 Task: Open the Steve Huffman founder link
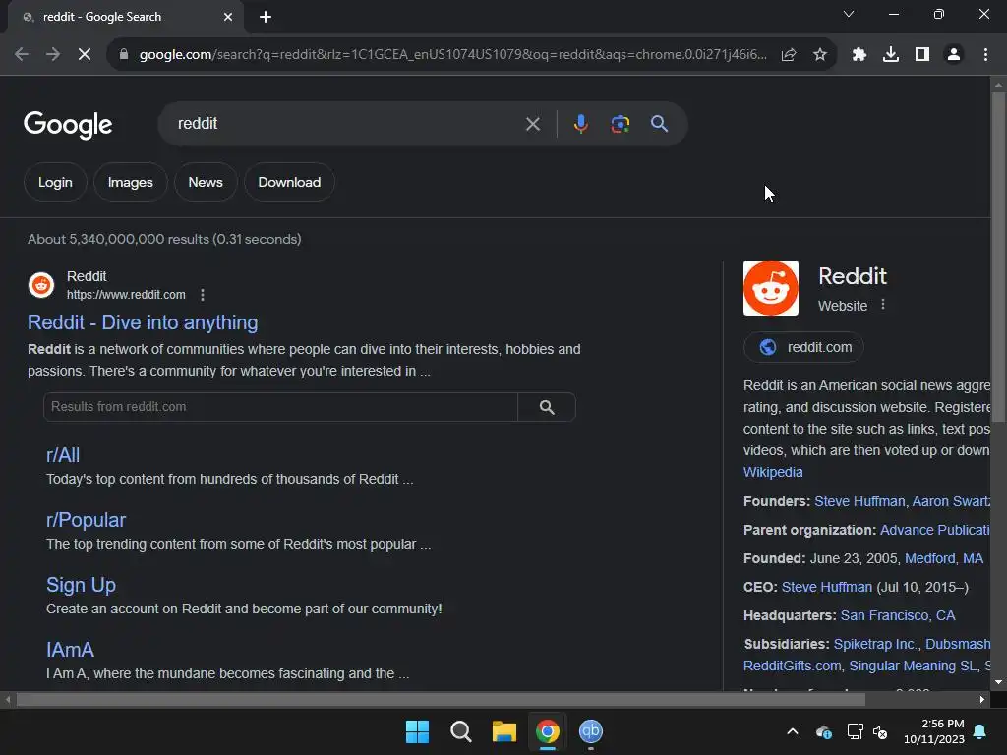click(859, 501)
